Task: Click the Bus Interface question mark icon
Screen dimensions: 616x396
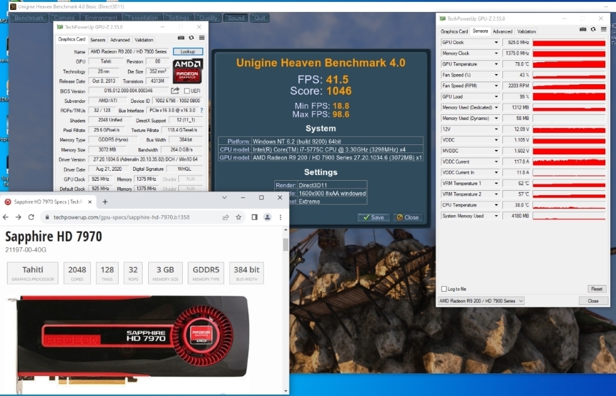Action: [202, 110]
